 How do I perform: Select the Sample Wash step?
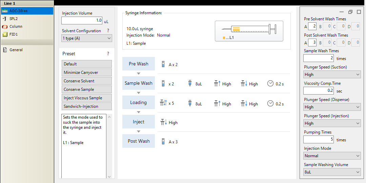point(139,83)
